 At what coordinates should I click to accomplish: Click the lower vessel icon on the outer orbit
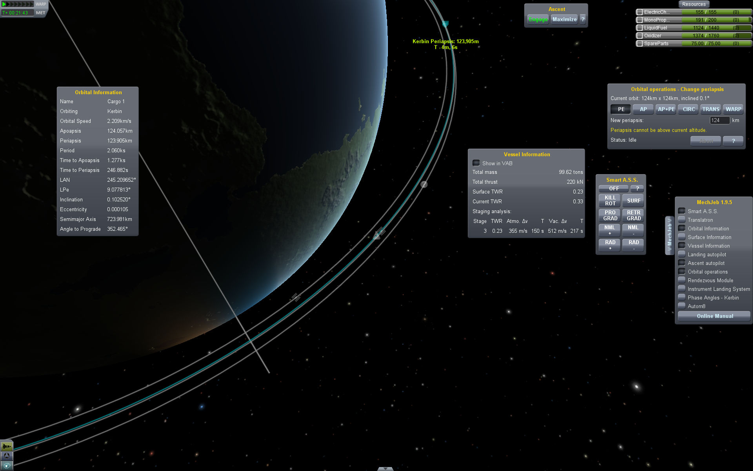coord(296,298)
